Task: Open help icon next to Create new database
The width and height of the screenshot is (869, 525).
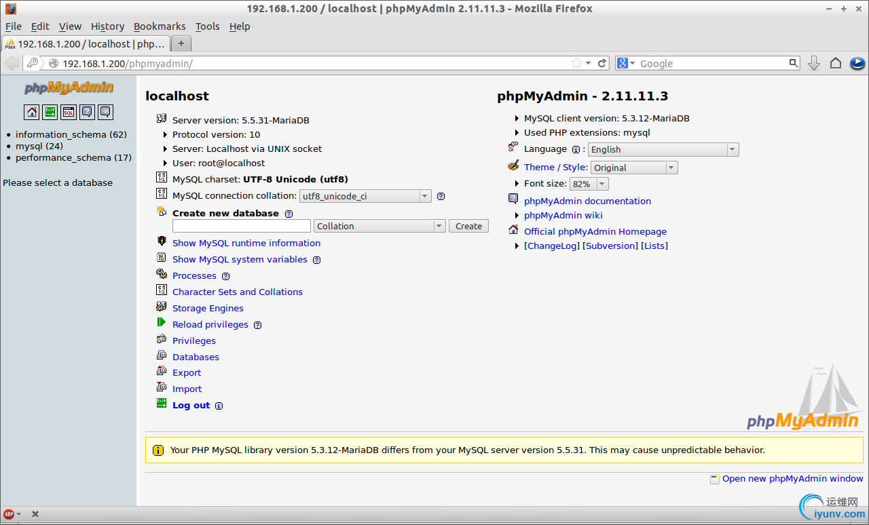Action: click(289, 214)
